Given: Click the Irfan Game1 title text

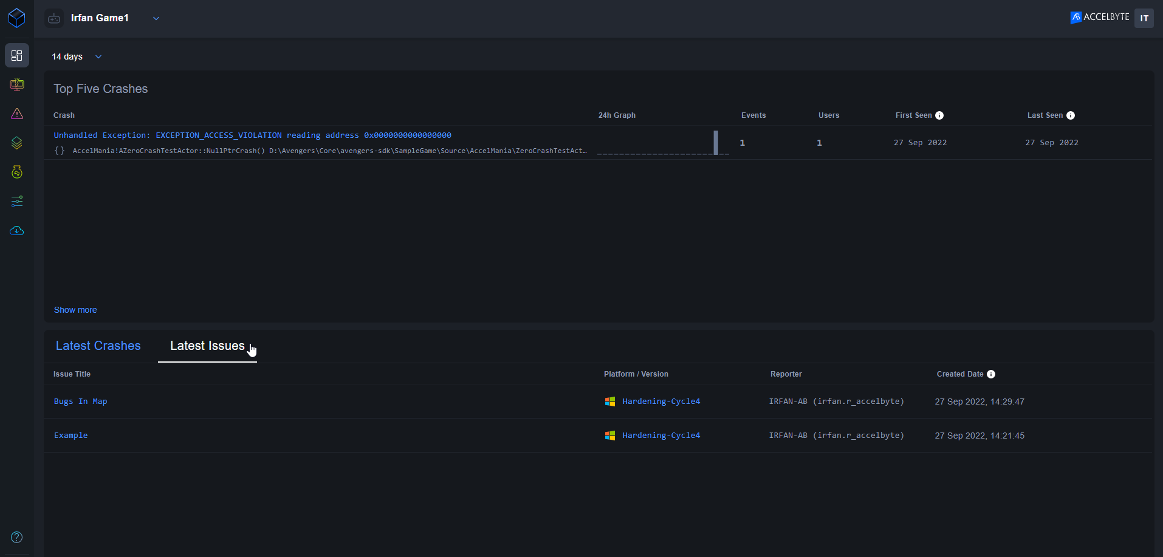Looking at the screenshot, I should 100,18.
